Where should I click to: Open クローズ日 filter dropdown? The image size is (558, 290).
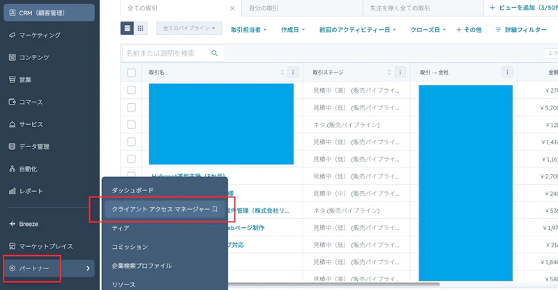pyautogui.click(x=428, y=30)
